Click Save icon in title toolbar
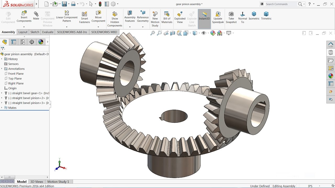Viewport: 335px width, 188px height. pos(64,4)
